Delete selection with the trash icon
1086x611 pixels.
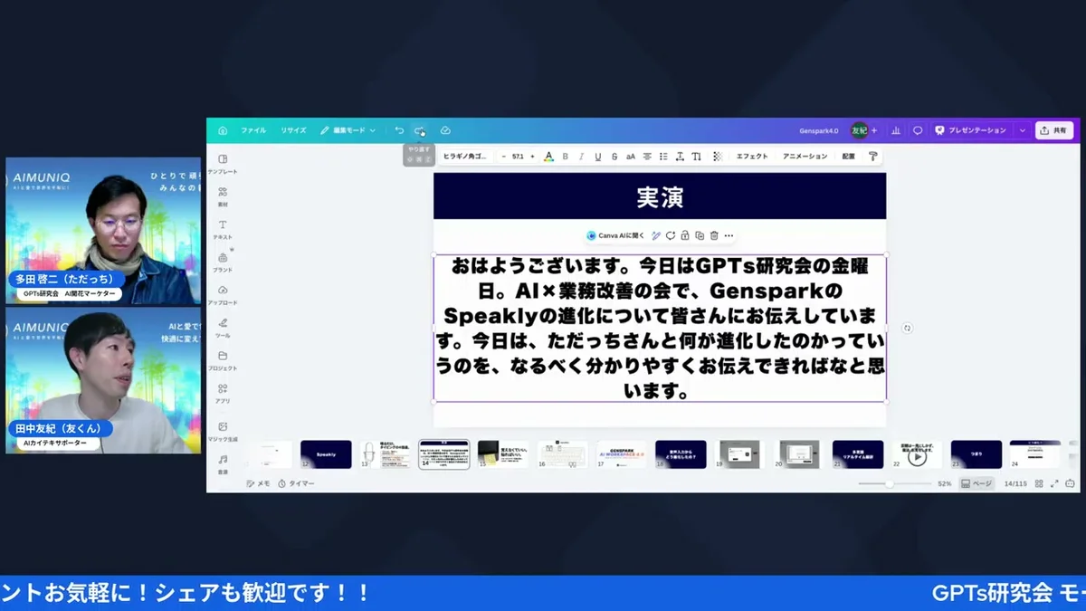(714, 234)
